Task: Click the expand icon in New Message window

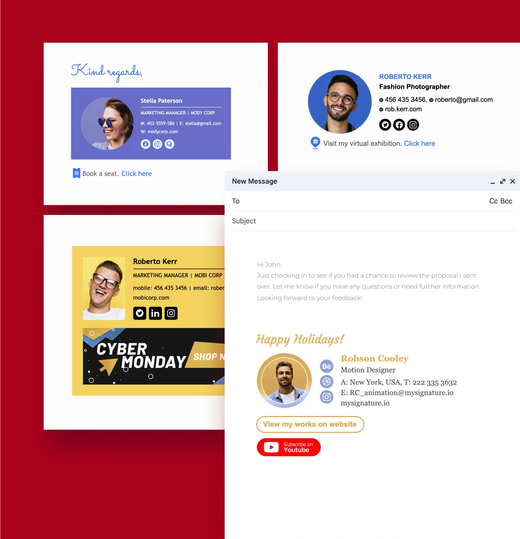Action: click(503, 181)
